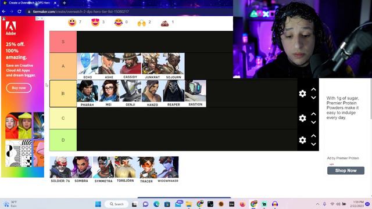Viewport: 372px width, 209px height.
Task: React with the heart-eyes emoji
Action: pyautogui.click(x=95, y=23)
